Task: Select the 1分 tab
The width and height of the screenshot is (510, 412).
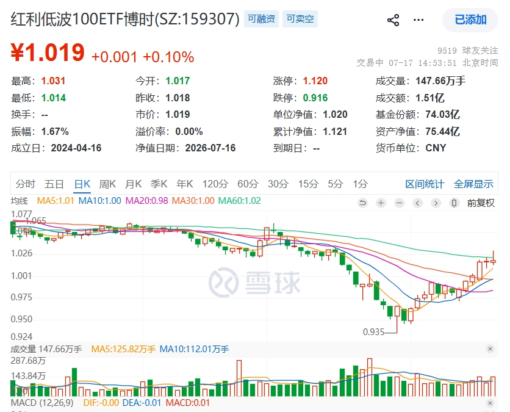Action: 361,184
